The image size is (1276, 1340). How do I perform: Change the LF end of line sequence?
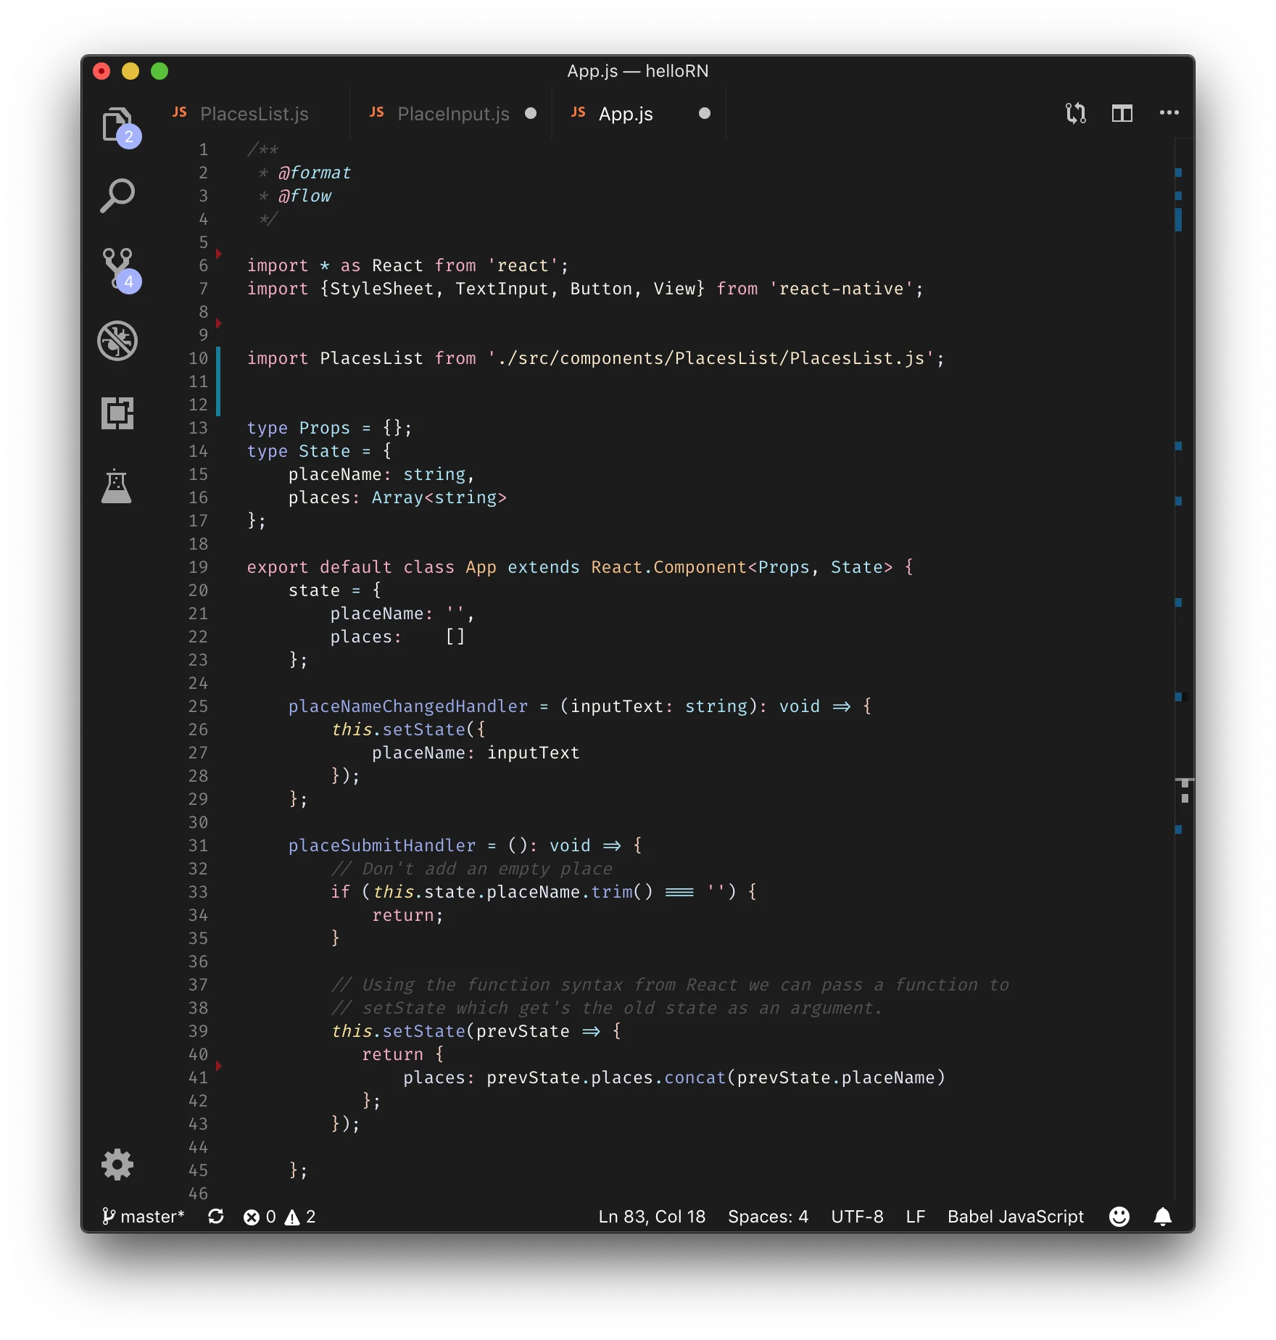(916, 1216)
